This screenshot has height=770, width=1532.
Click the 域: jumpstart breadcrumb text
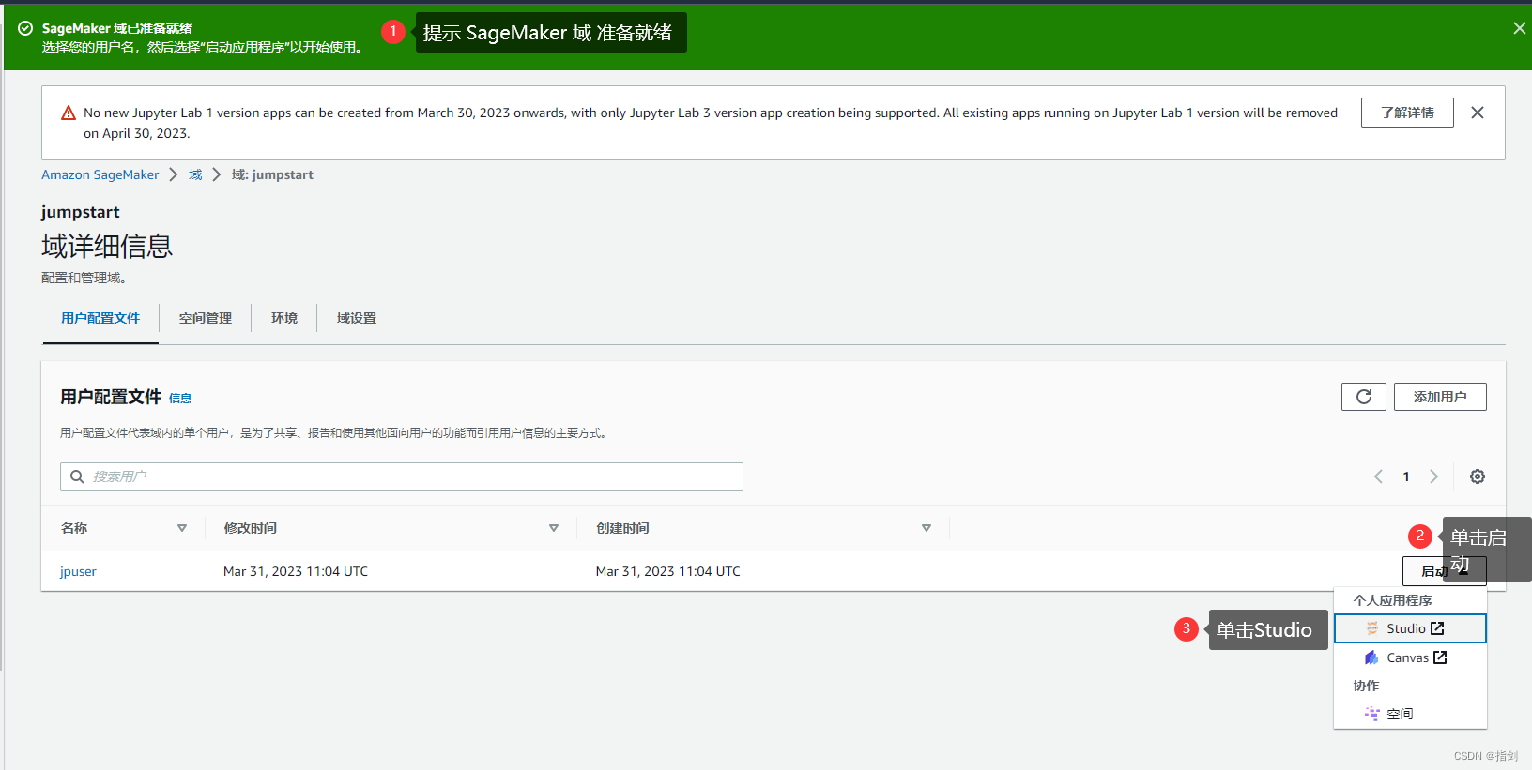pos(272,174)
